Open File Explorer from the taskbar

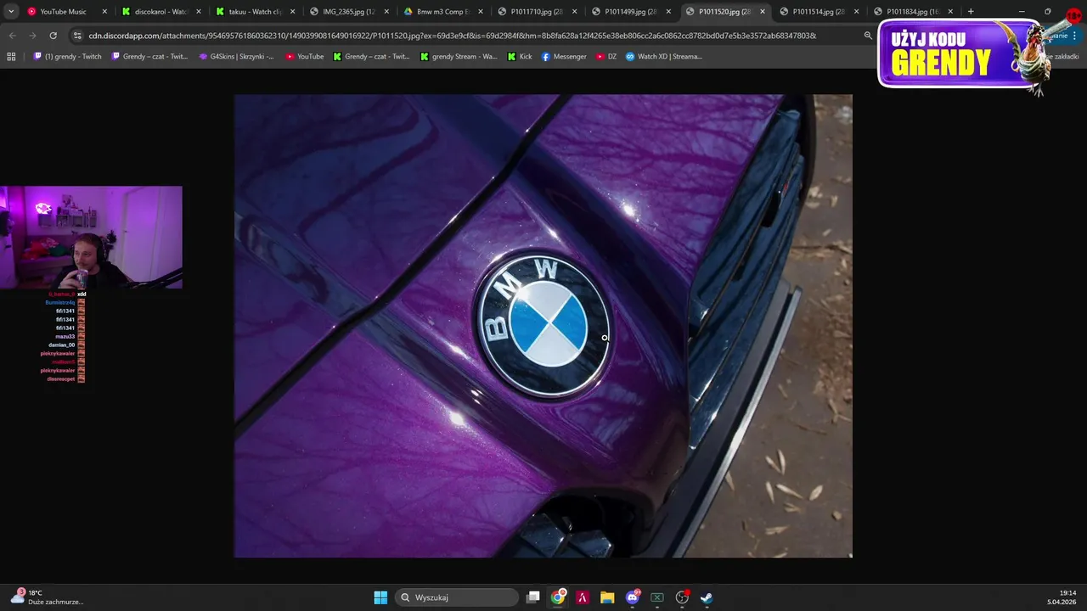point(607,597)
